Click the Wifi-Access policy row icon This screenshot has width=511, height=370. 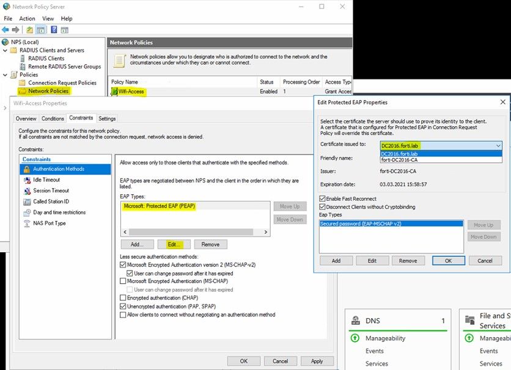(x=114, y=92)
